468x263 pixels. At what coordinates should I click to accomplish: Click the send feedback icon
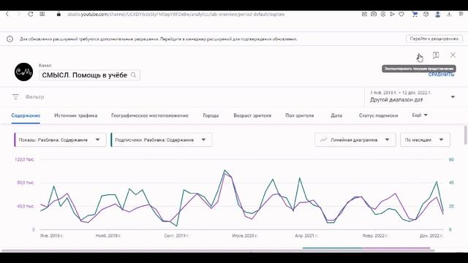436,56
